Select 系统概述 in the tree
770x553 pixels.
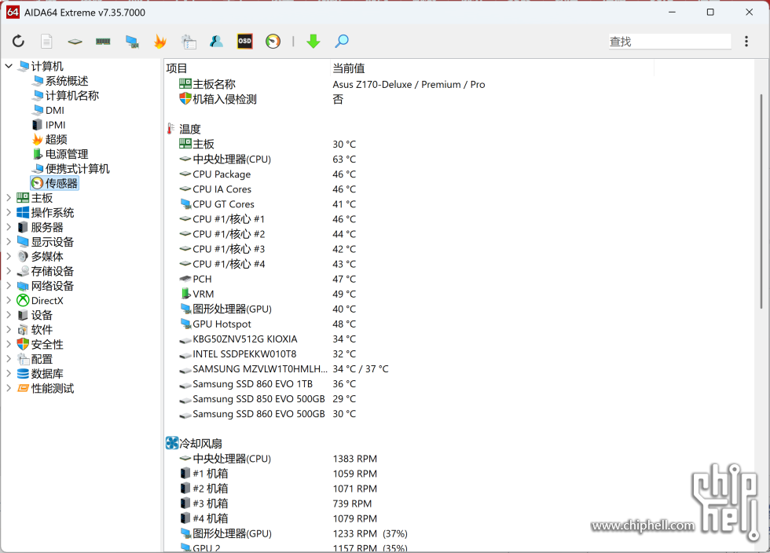[x=60, y=81]
